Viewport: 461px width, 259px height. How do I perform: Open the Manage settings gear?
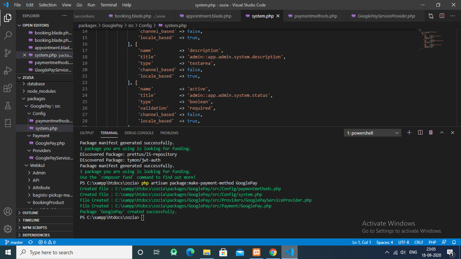pos(8,229)
